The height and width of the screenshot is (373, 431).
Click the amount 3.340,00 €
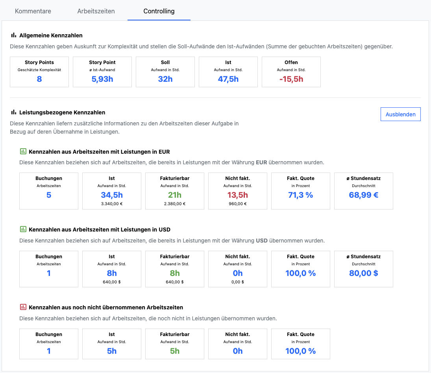point(112,204)
